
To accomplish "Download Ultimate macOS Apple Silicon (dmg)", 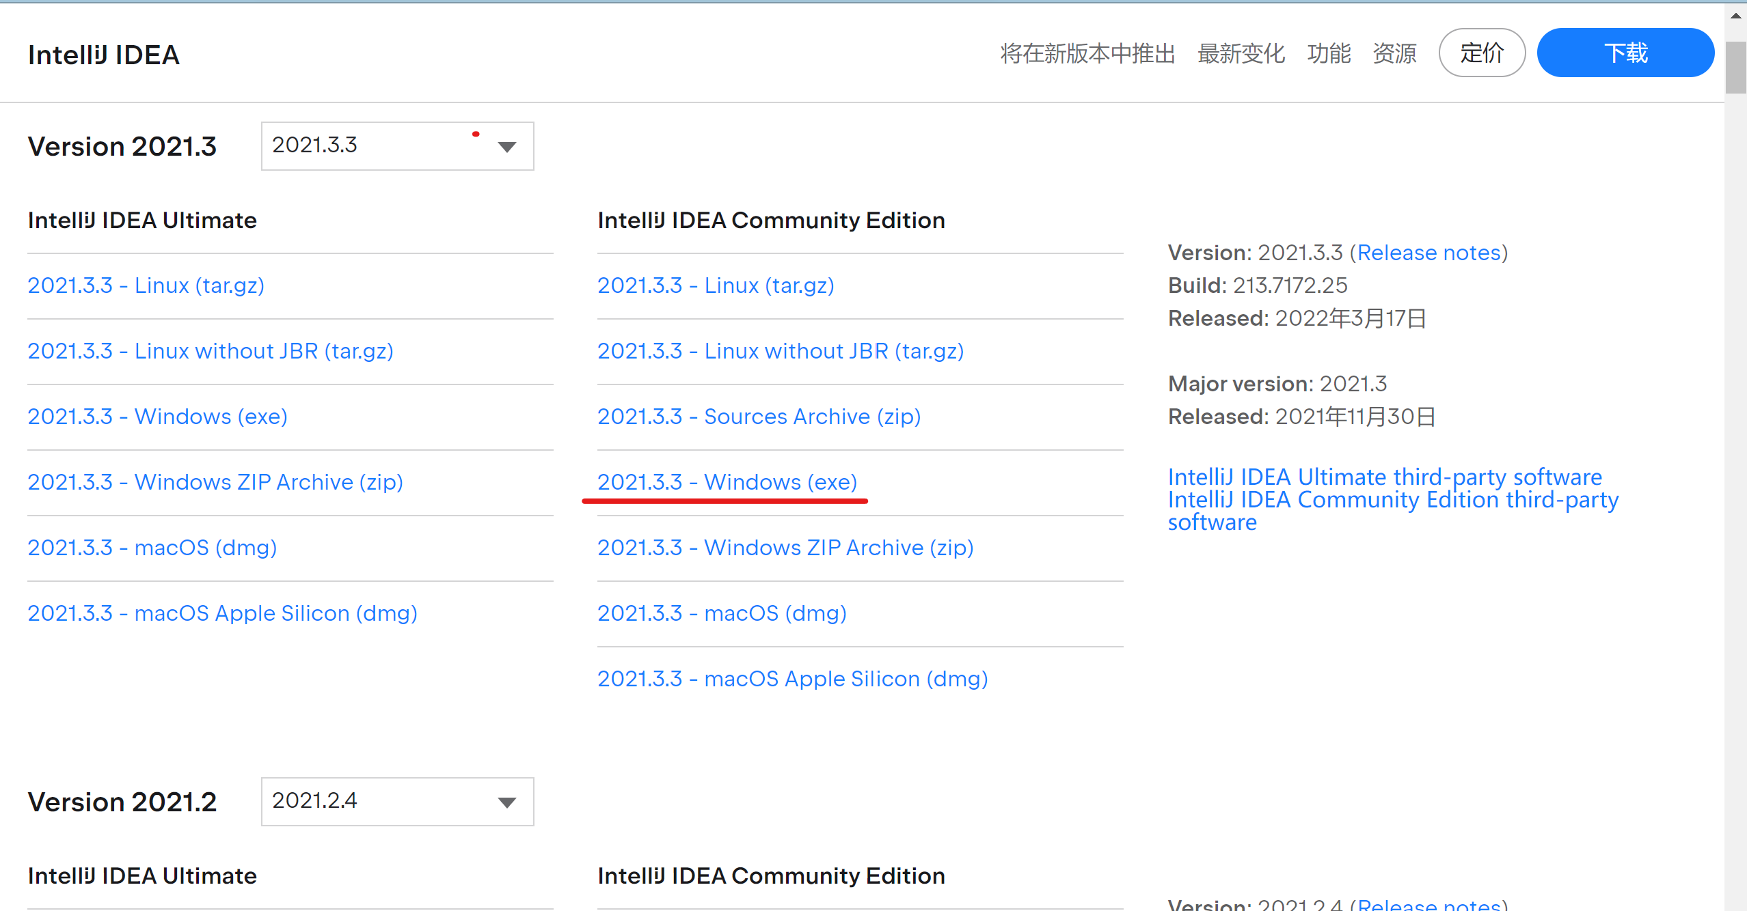I will click(222, 613).
